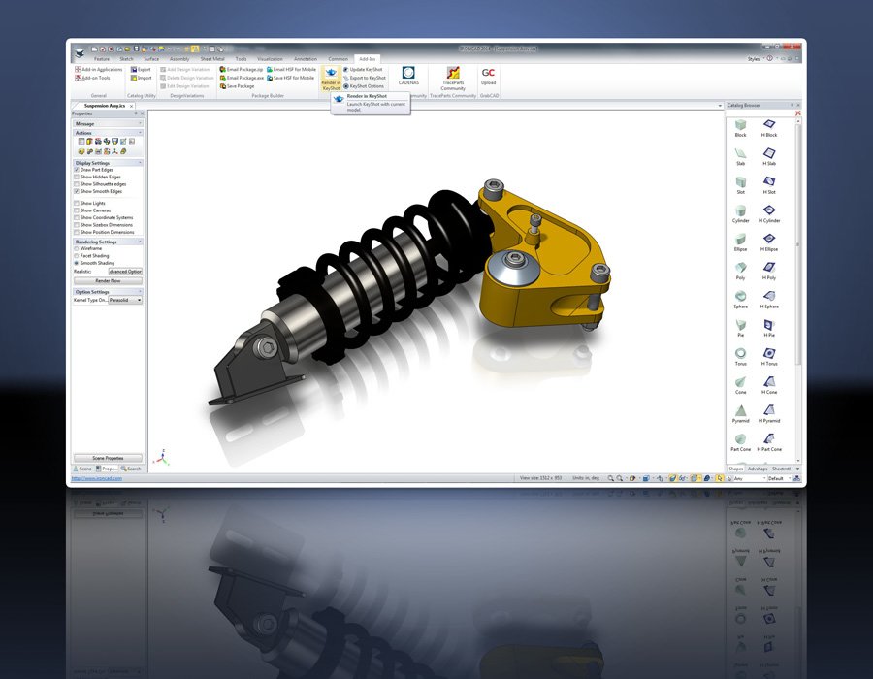Switch to the Visualization ribbon tab

pyautogui.click(x=270, y=59)
